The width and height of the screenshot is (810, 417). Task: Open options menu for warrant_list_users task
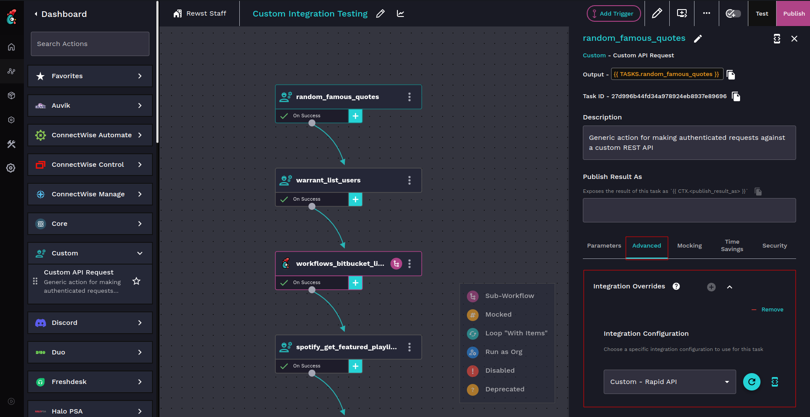click(x=409, y=180)
